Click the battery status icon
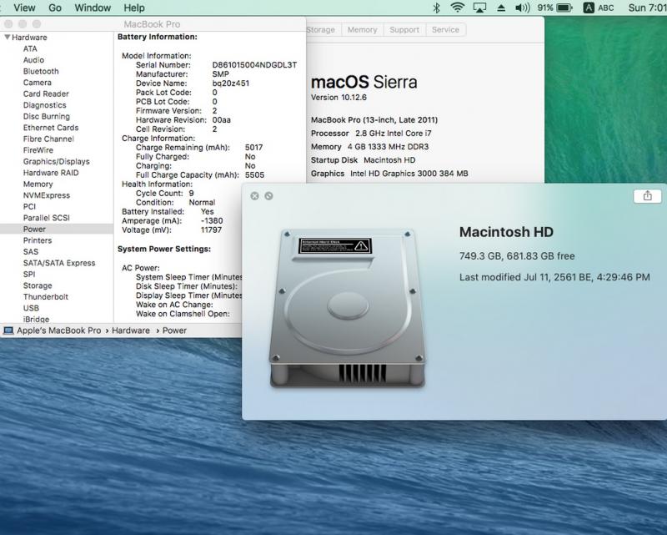Screen dimensions: 667x535 coord(564,8)
